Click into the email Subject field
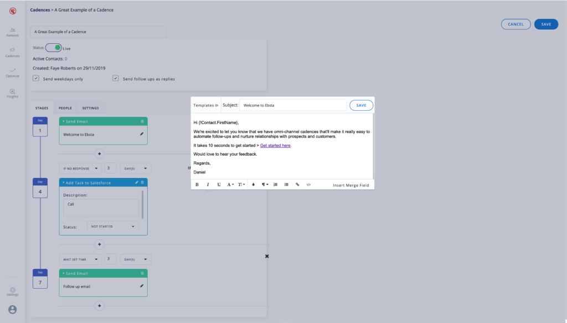This screenshot has width=567, height=323. [293, 105]
